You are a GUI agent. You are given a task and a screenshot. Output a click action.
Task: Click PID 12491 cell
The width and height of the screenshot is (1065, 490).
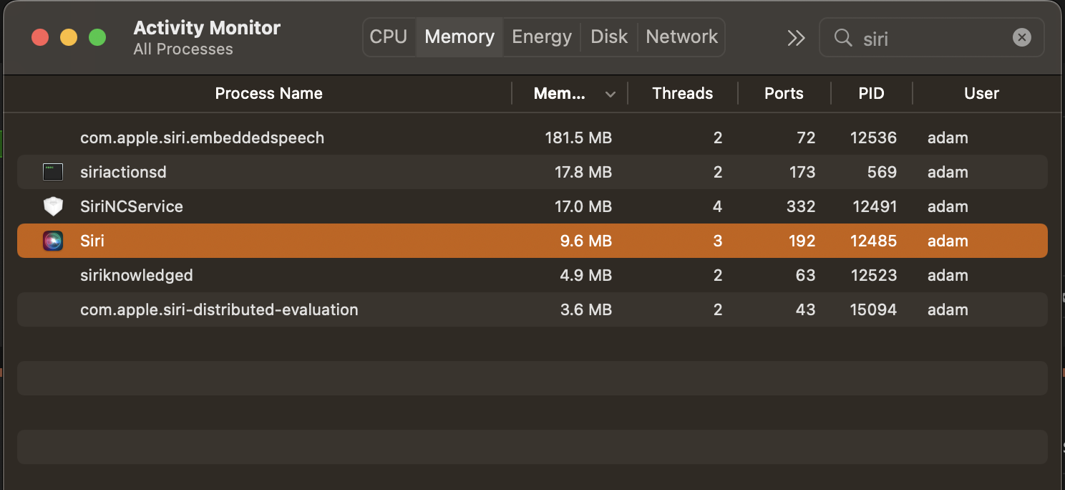874,206
